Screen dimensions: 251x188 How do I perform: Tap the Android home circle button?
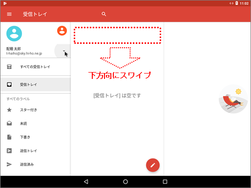tap(125, 182)
